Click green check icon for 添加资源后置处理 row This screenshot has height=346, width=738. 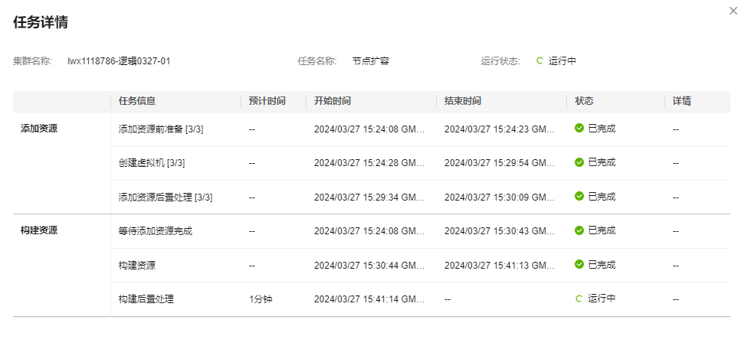[x=579, y=197]
